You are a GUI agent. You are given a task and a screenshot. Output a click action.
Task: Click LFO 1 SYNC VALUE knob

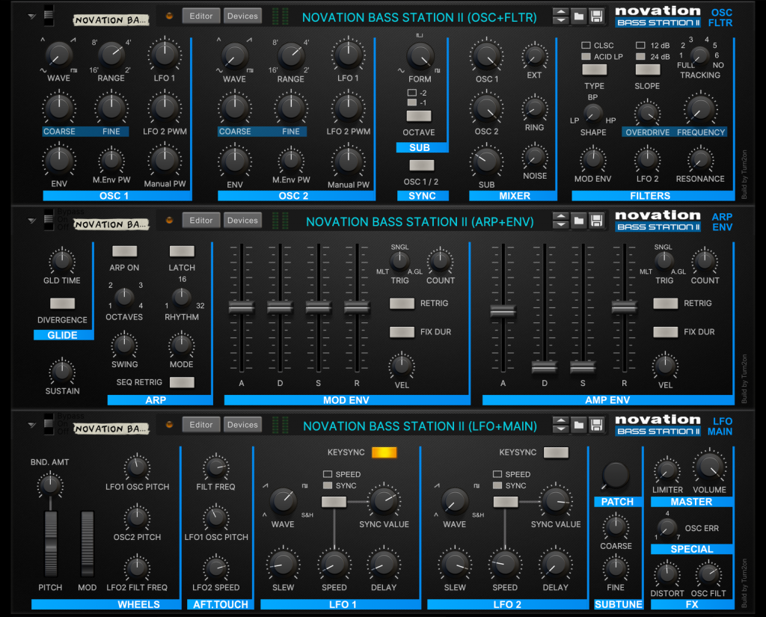pyautogui.click(x=384, y=501)
